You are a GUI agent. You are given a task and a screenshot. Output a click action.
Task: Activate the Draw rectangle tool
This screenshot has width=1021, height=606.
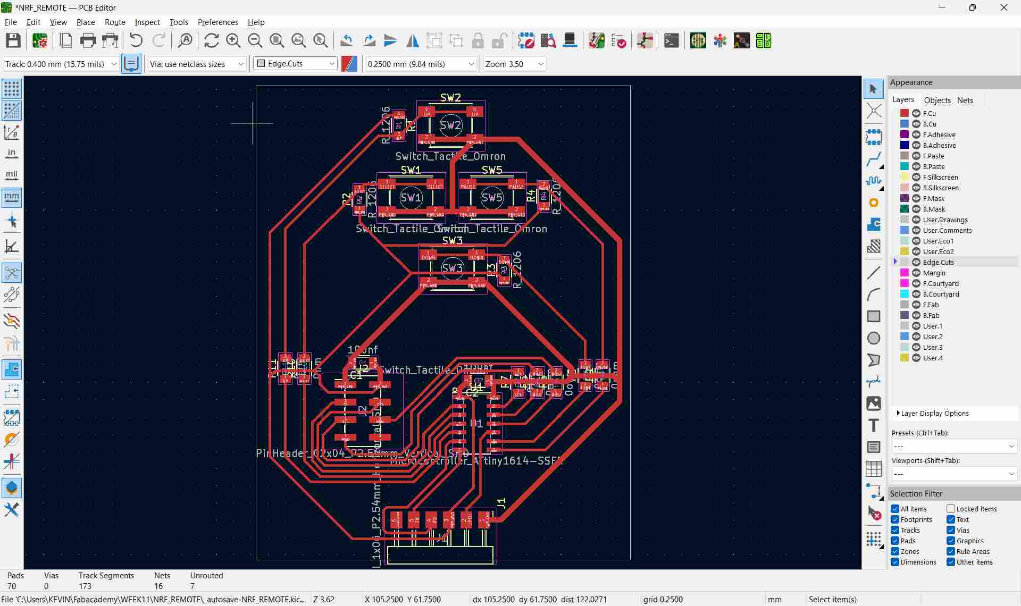[x=873, y=316]
